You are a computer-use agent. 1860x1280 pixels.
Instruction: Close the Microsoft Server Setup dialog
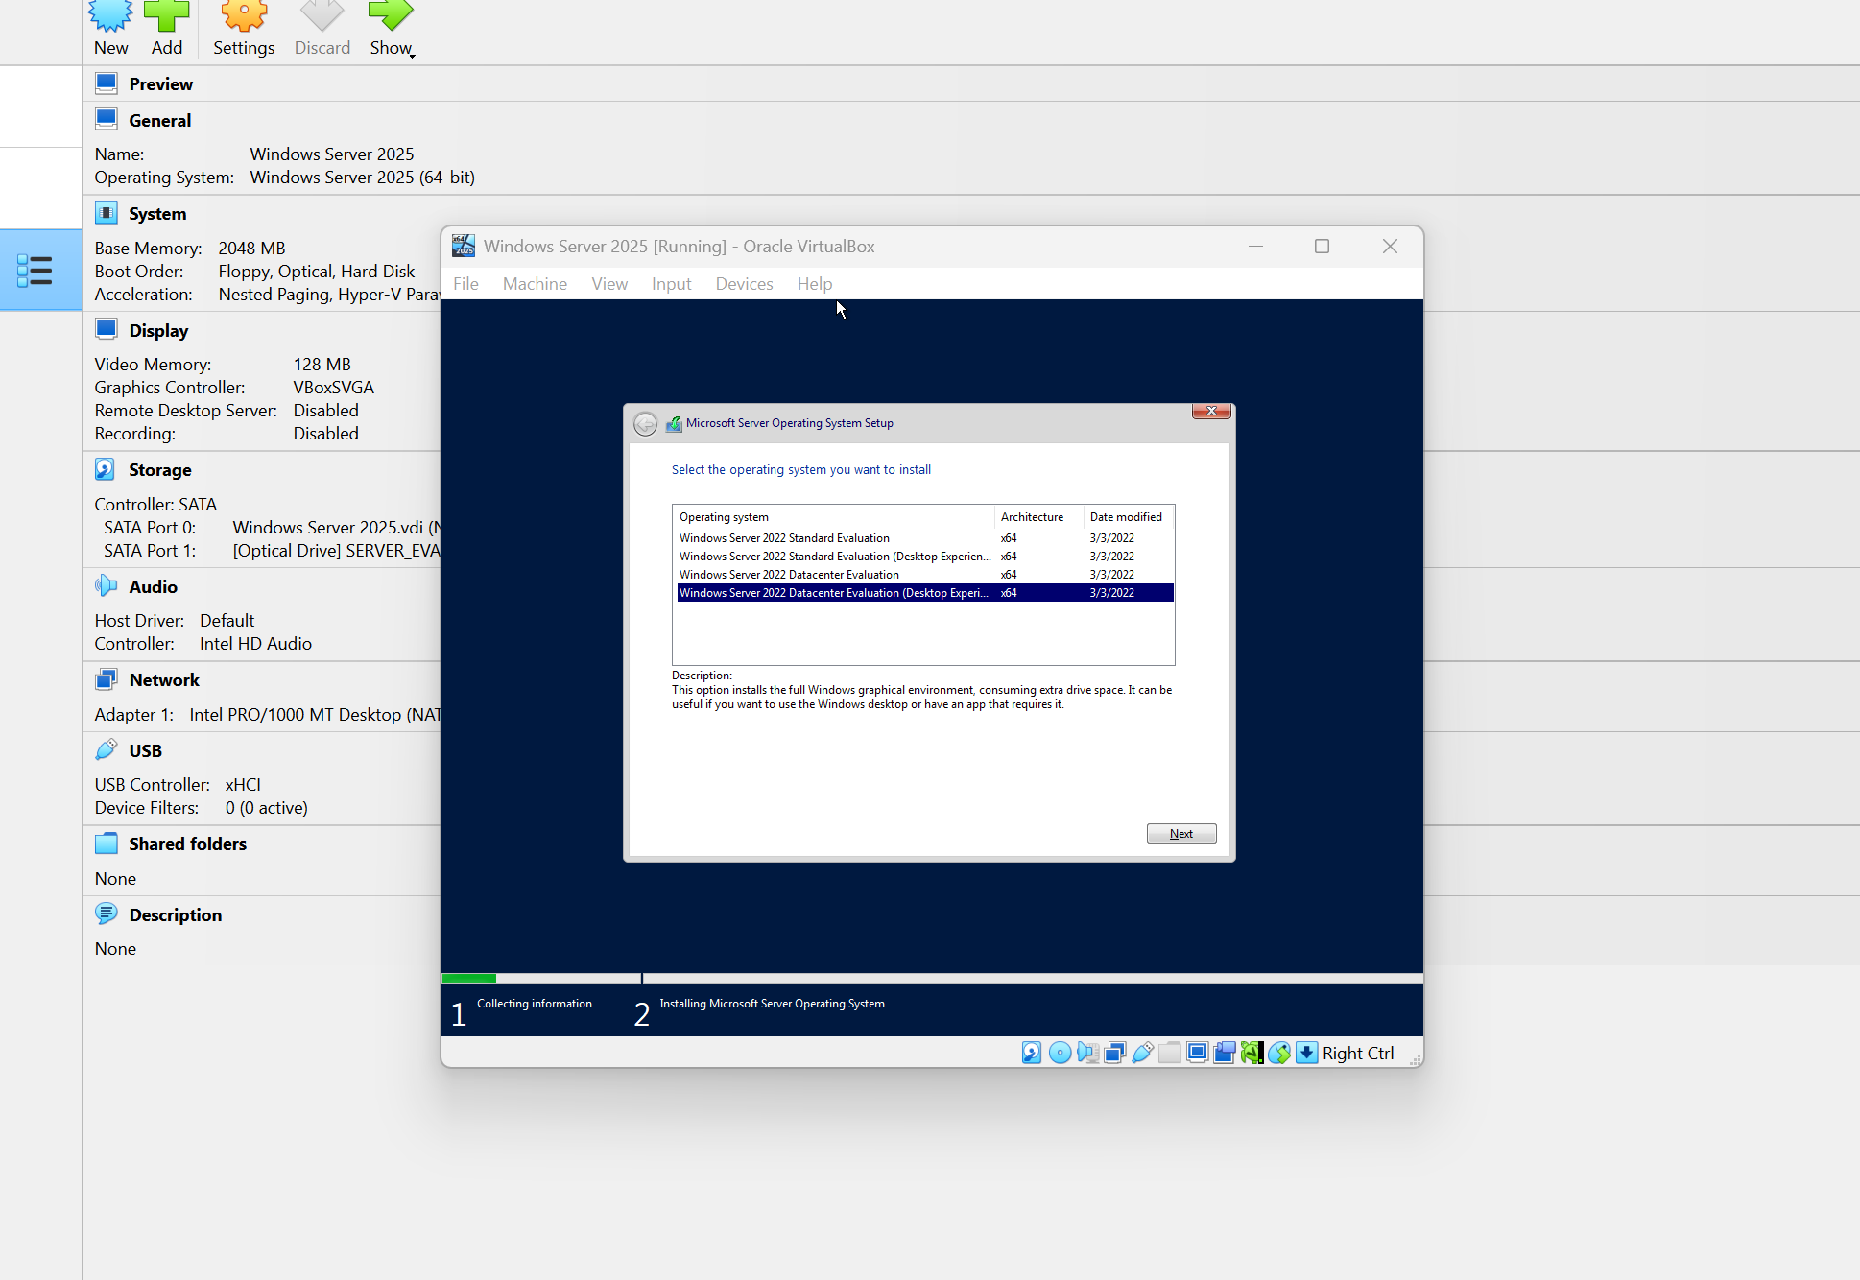tap(1211, 411)
